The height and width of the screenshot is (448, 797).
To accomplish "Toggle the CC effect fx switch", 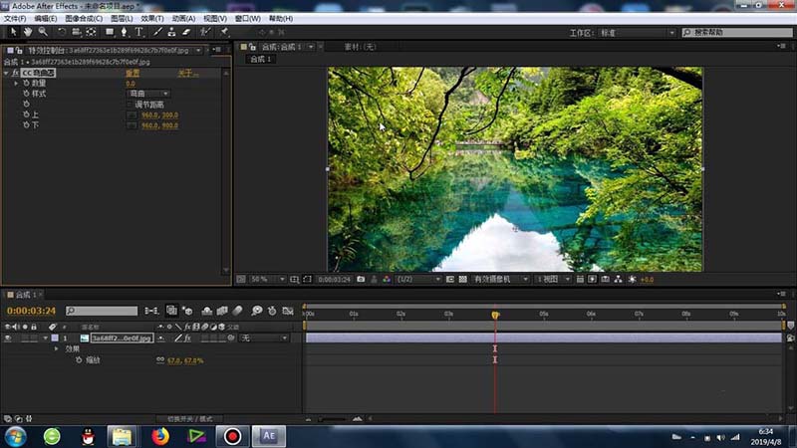I will pyautogui.click(x=15, y=73).
